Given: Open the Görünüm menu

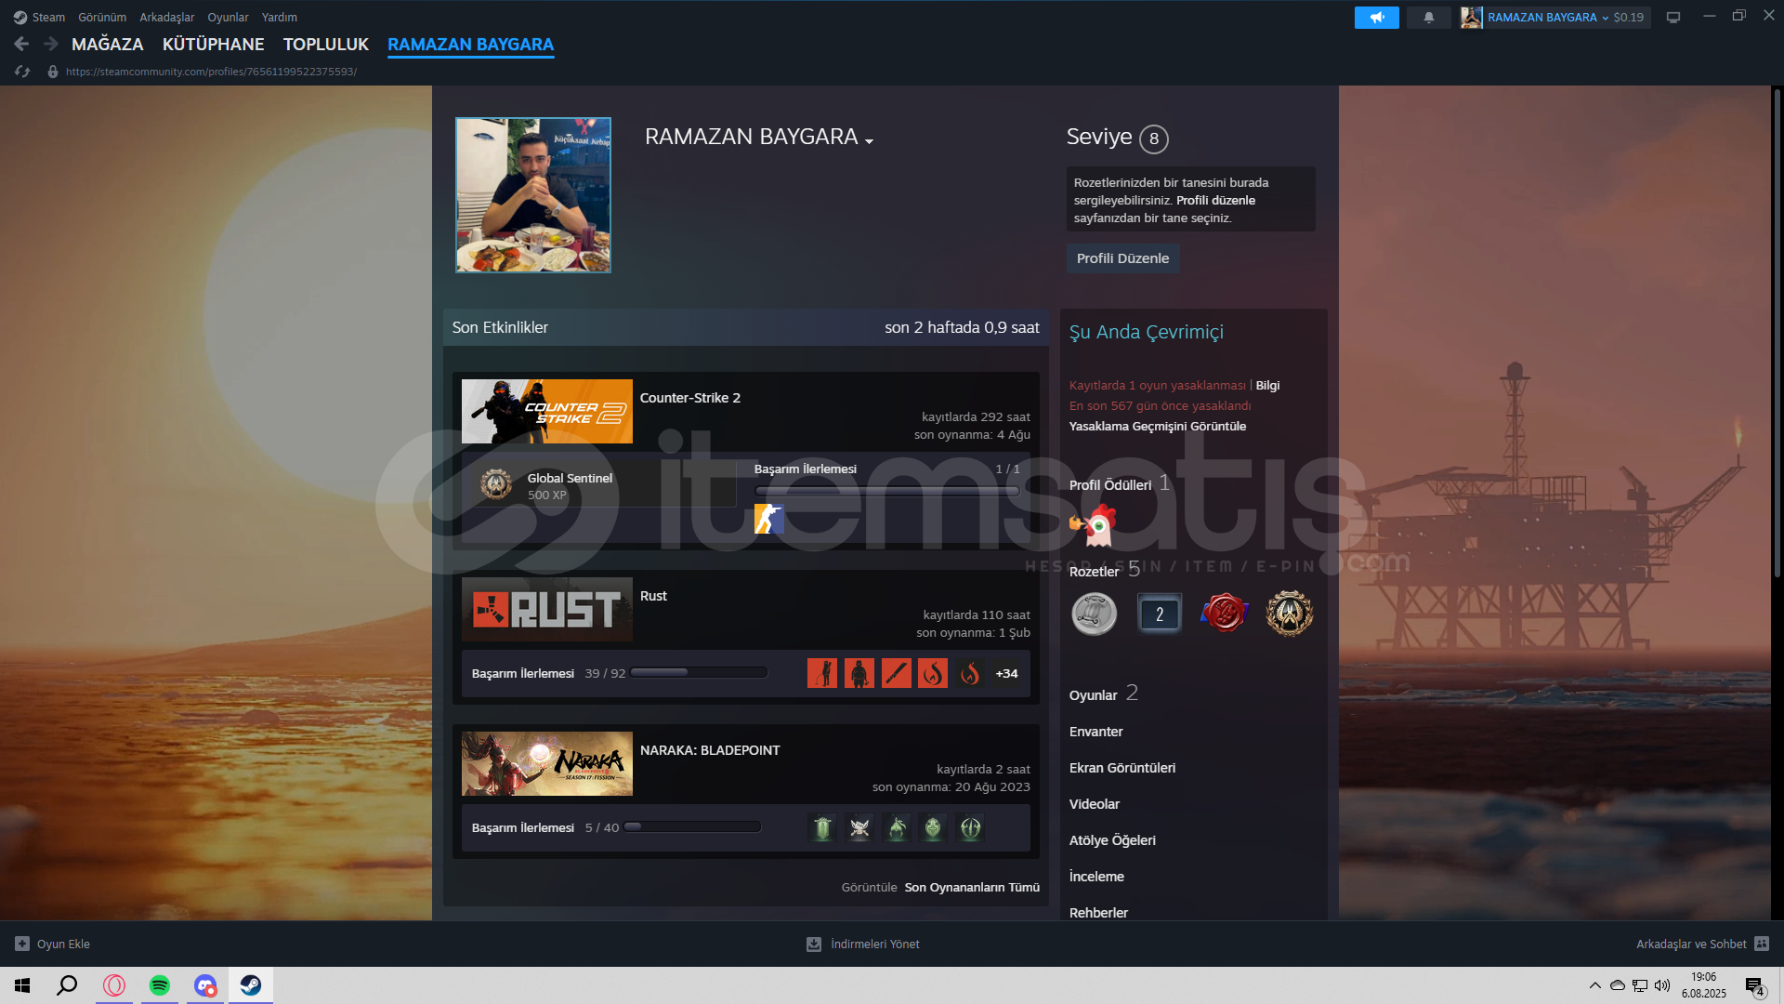Looking at the screenshot, I should [102, 18].
